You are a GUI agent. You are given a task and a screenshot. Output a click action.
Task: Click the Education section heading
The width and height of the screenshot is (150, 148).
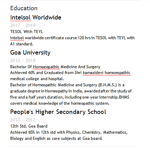(24, 8)
